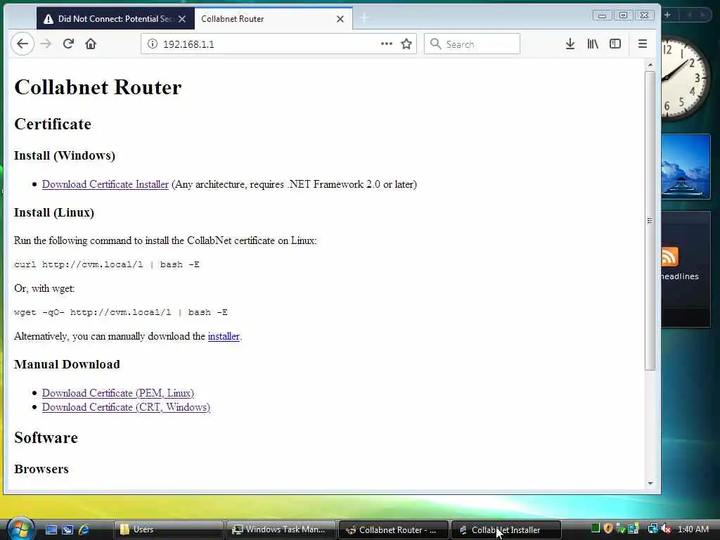The height and width of the screenshot is (540, 720).
Task: Toggle the Firefox sidebar button
Action: (615, 44)
